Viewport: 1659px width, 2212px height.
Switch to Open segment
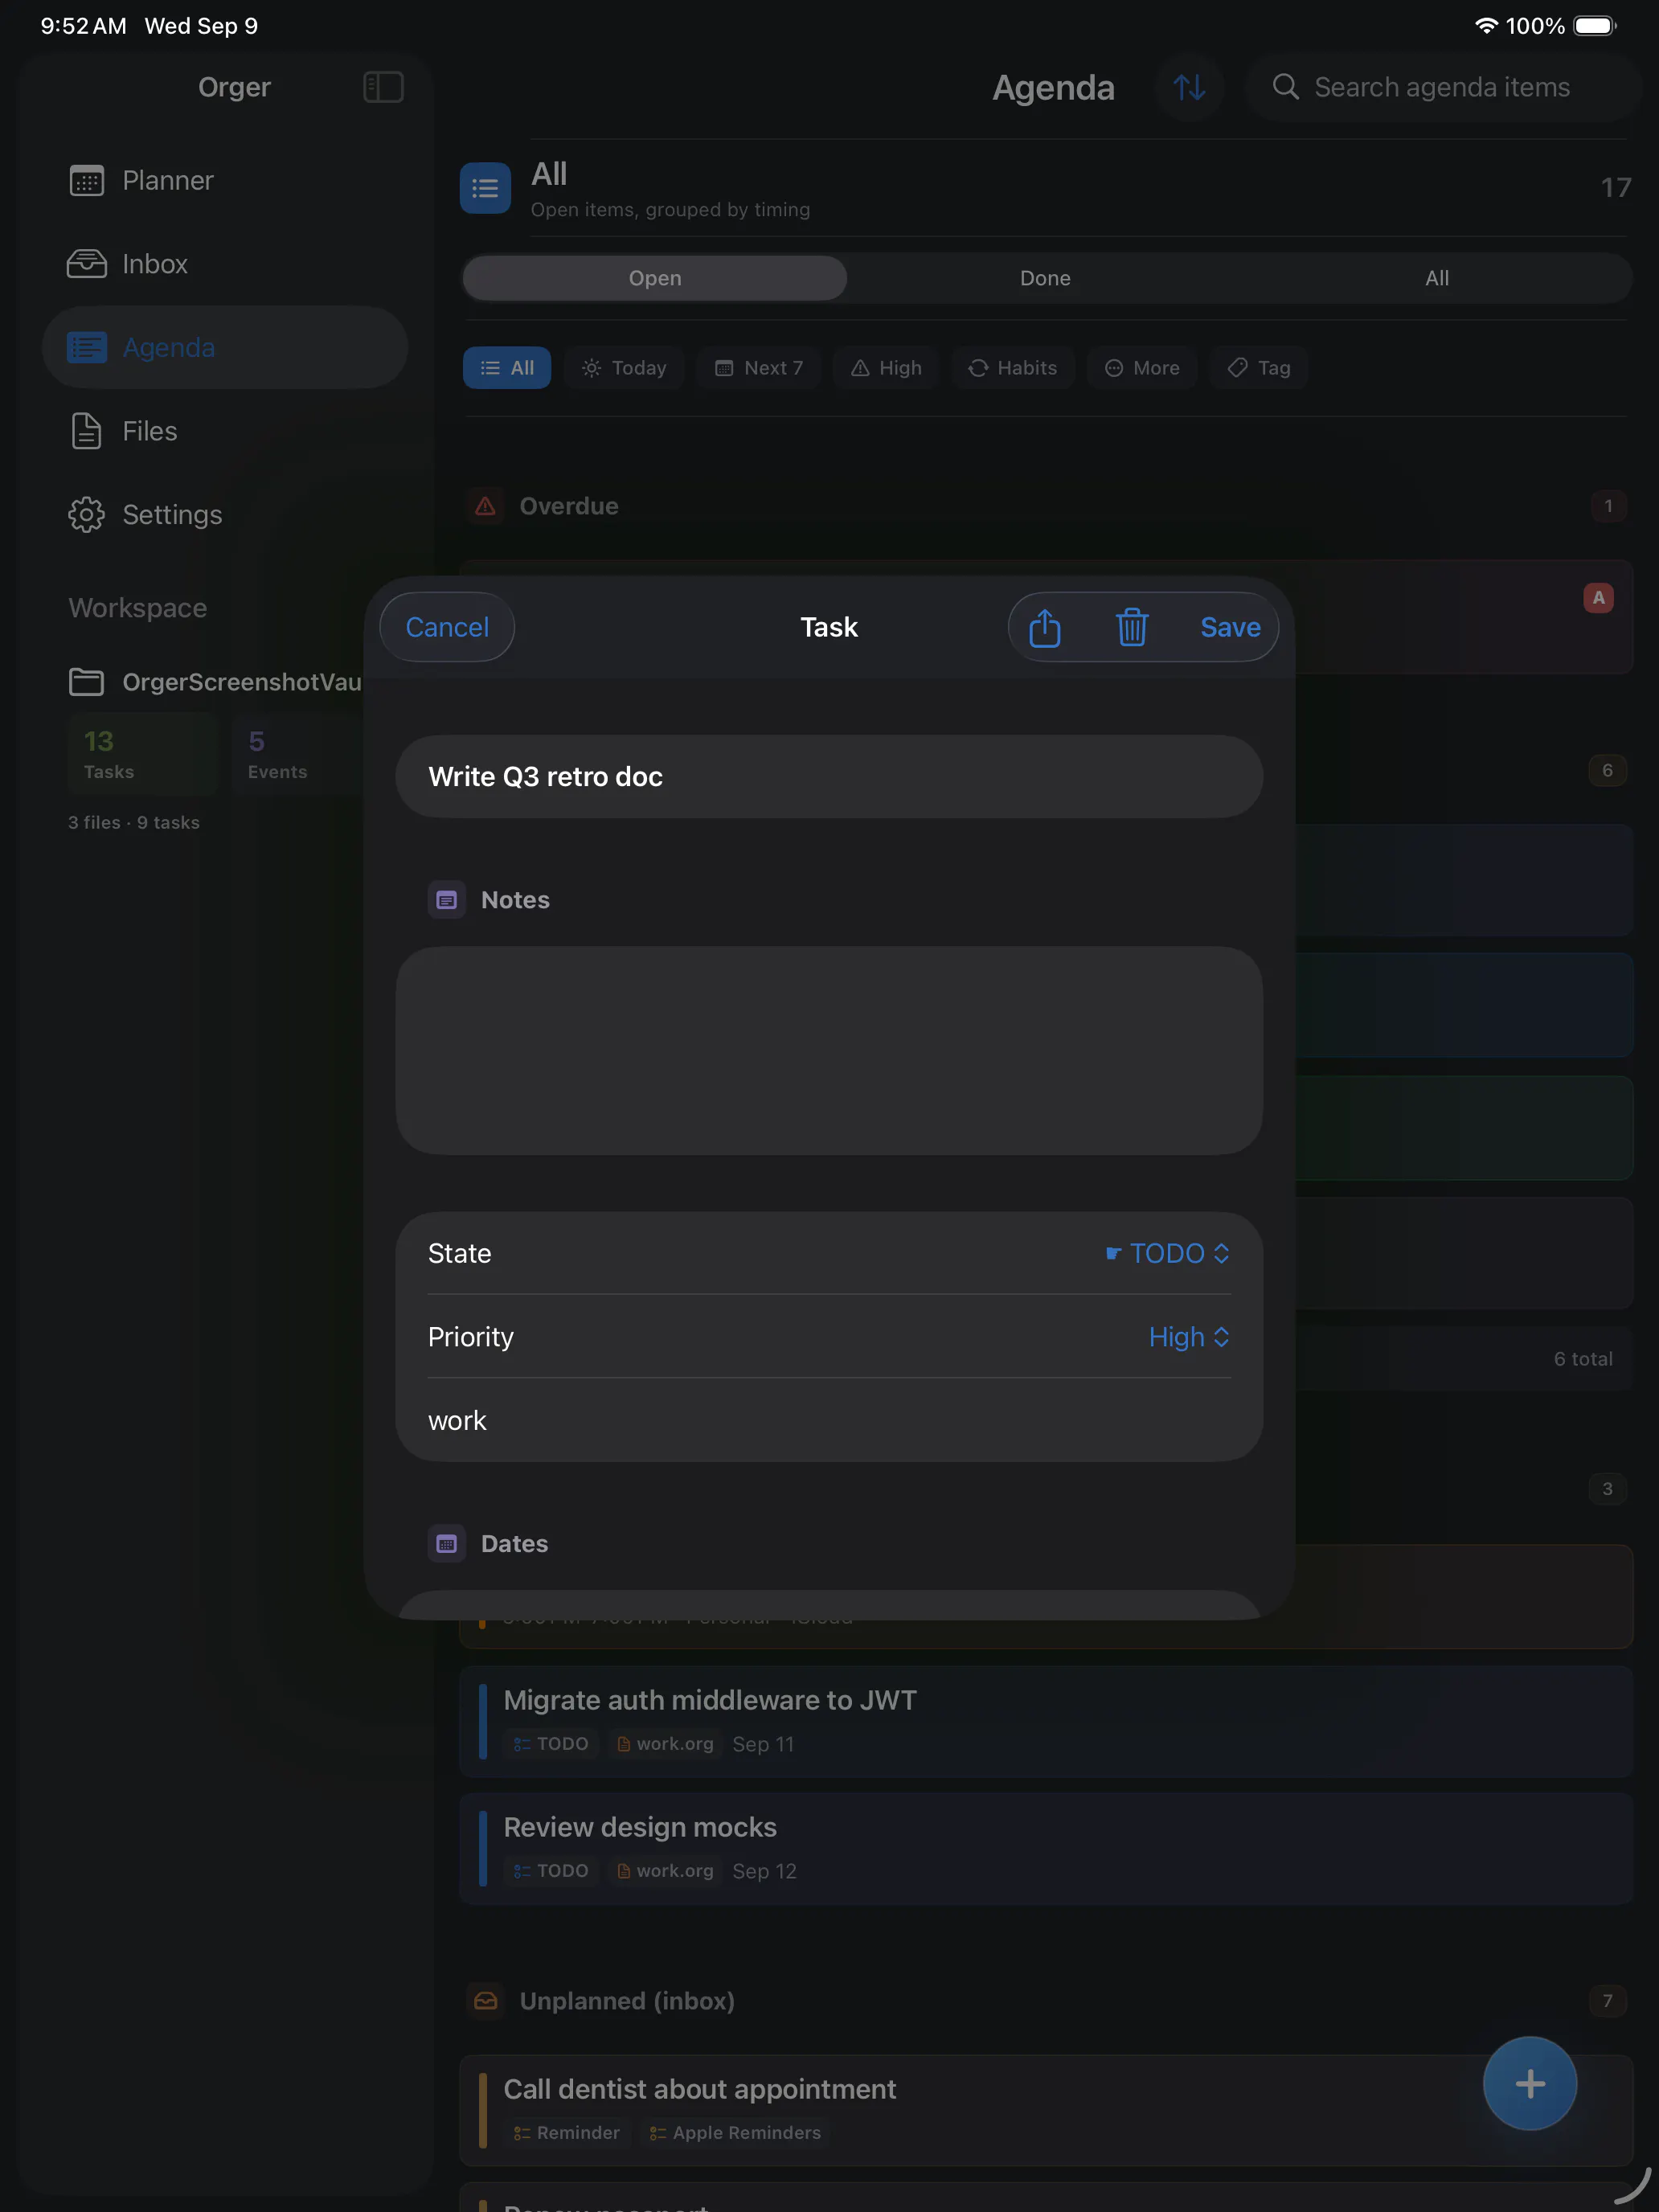point(655,278)
